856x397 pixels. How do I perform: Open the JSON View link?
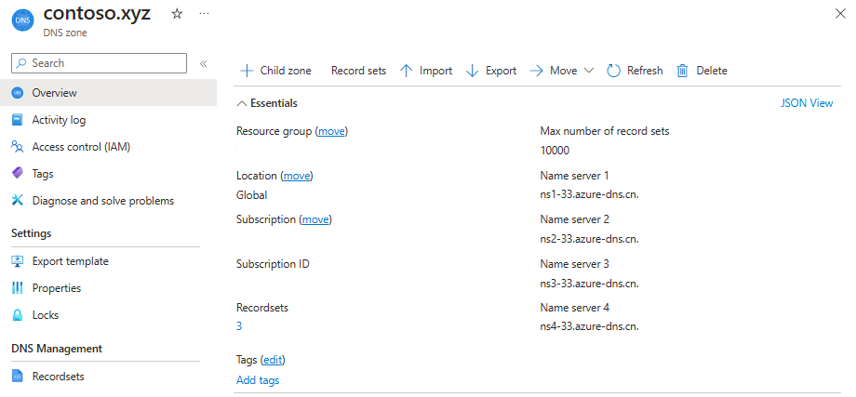807,103
